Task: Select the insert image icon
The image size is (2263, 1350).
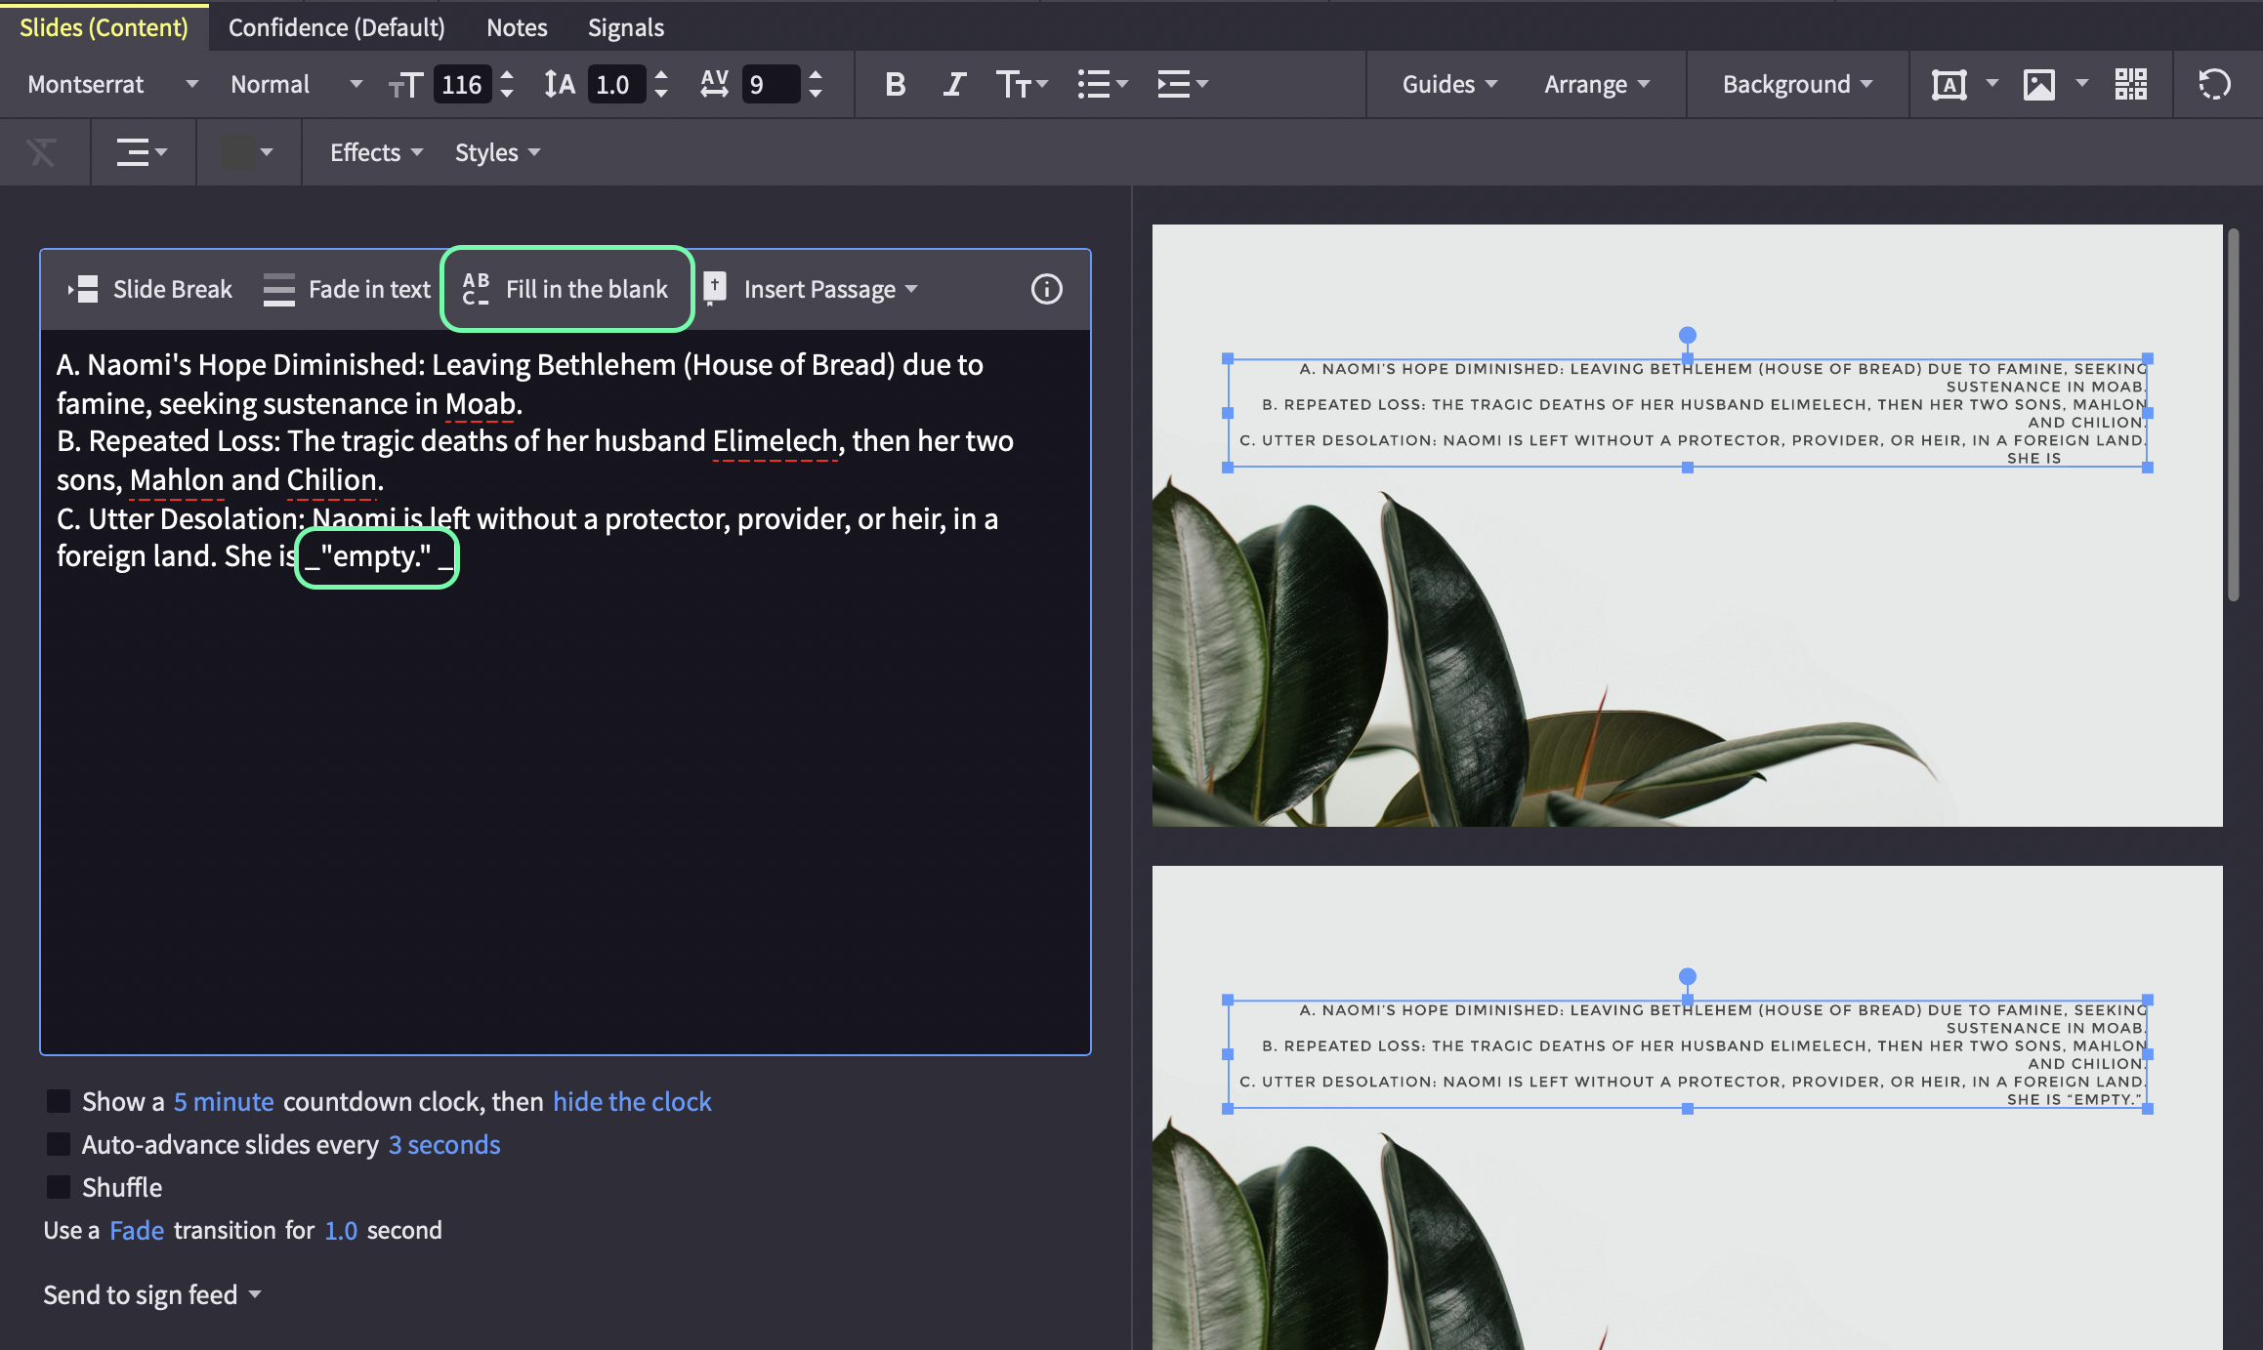Action: 2038,85
